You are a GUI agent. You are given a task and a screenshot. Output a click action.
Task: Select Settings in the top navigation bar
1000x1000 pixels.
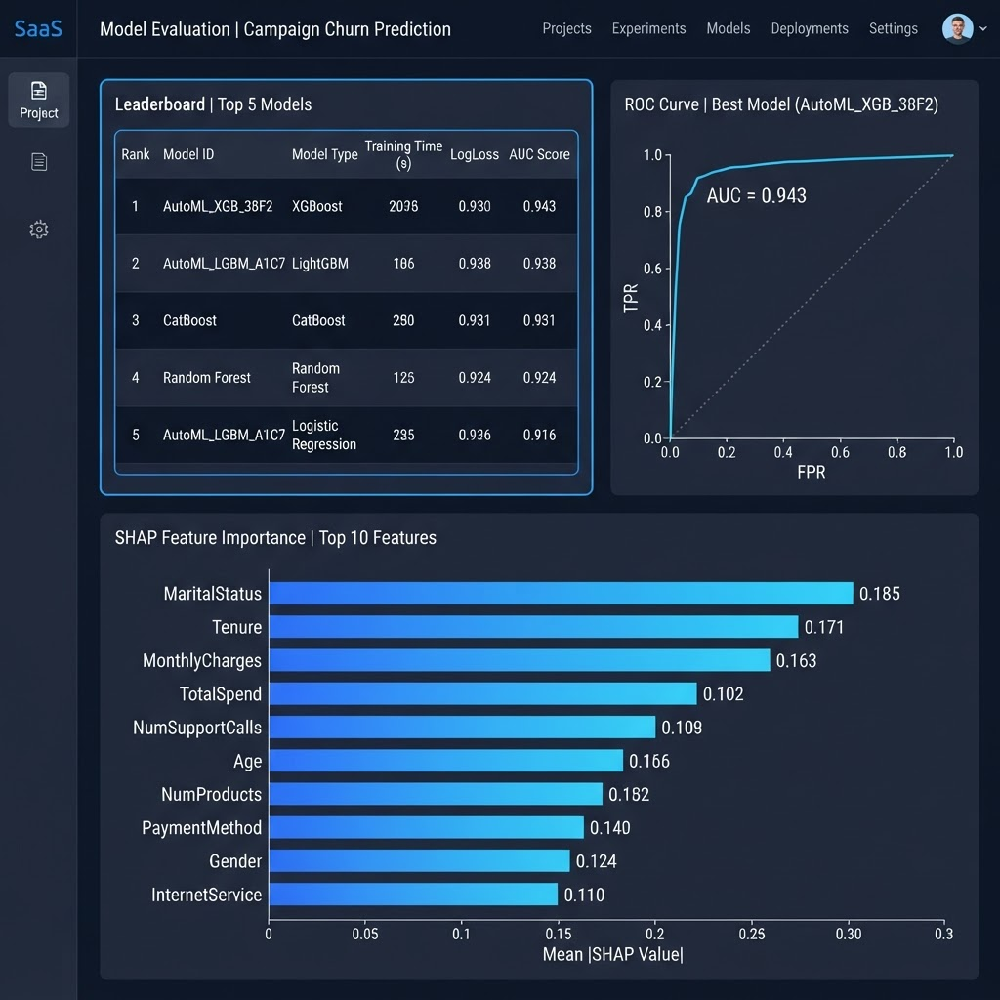click(x=893, y=28)
